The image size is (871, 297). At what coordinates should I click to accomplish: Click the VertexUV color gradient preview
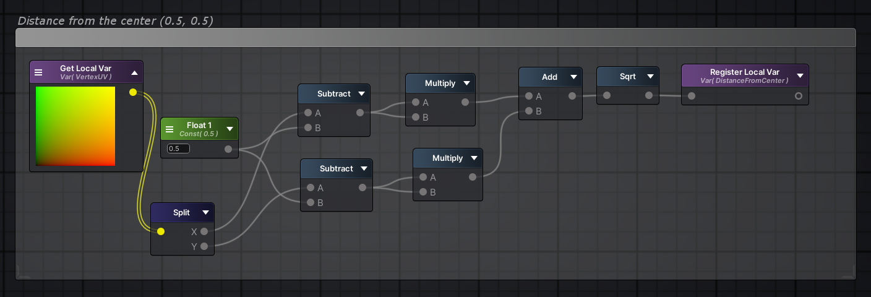point(75,126)
